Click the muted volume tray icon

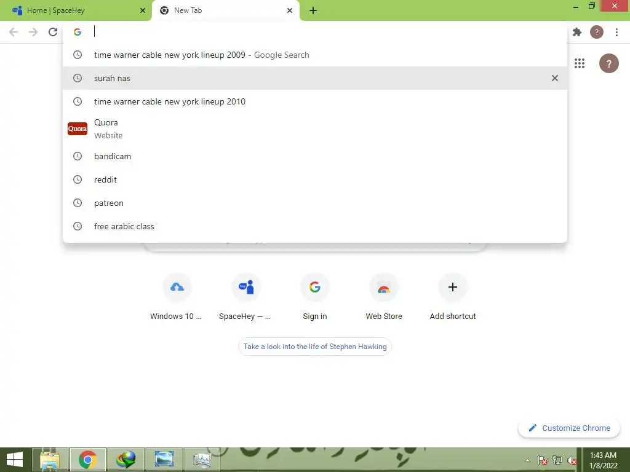click(572, 460)
